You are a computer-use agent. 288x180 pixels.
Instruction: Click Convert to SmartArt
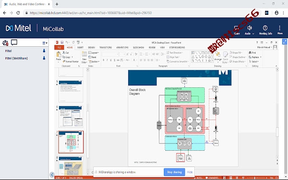177,62
